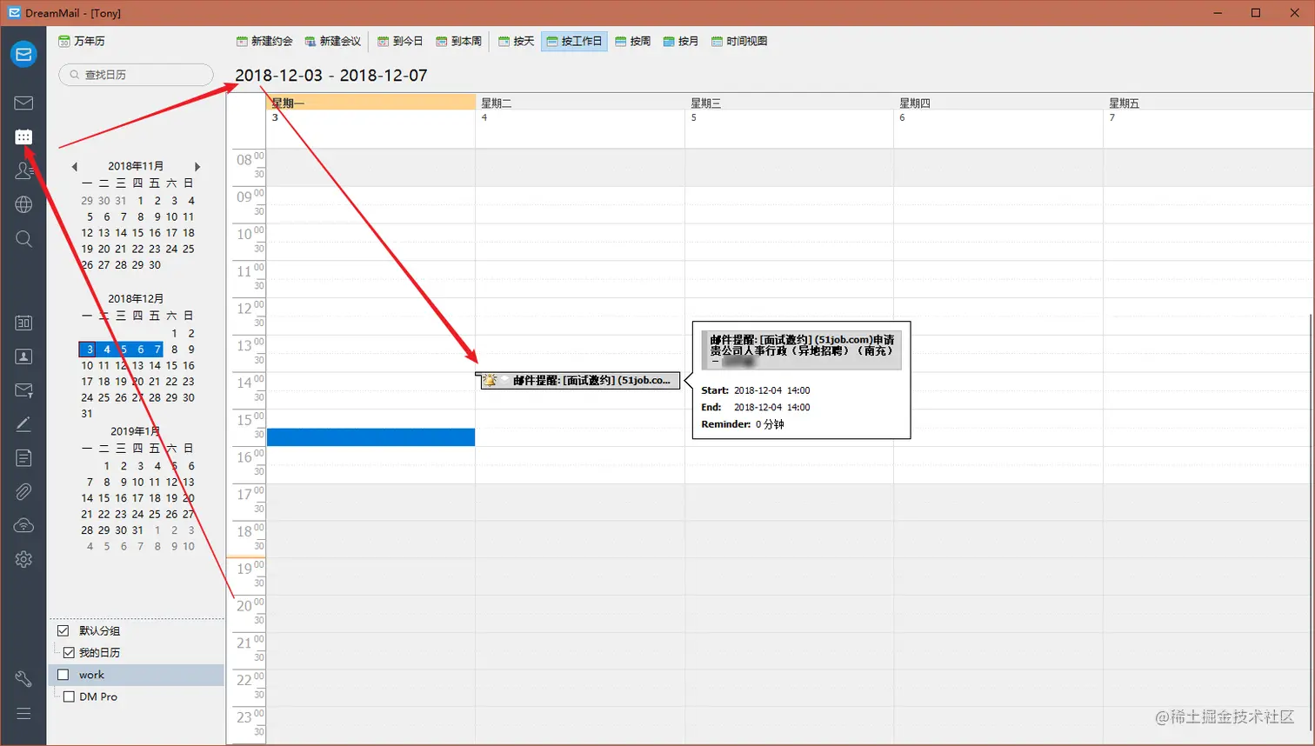Select January 1 in mini calendar
Screen dimensions: 1315x746
[107, 466]
